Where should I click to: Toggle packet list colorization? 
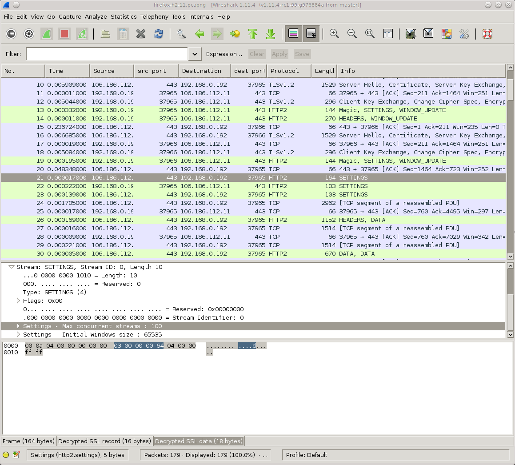[293, 33]
